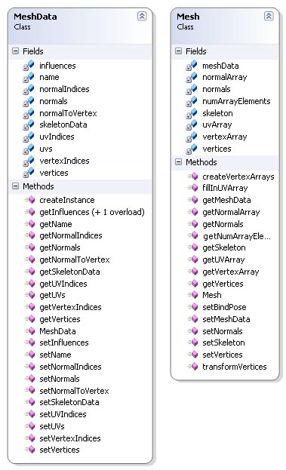This screenshot has width=286, height=470.
Task: Click the method icon beside fillInUVArray
Action: pyautogui.click(x=192, y=188)
